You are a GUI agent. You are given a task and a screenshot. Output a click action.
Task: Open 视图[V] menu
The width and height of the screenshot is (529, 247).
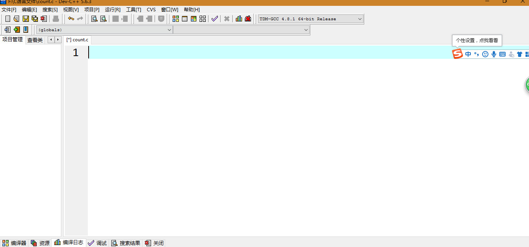pyautogui.click(x=71, y=9)
